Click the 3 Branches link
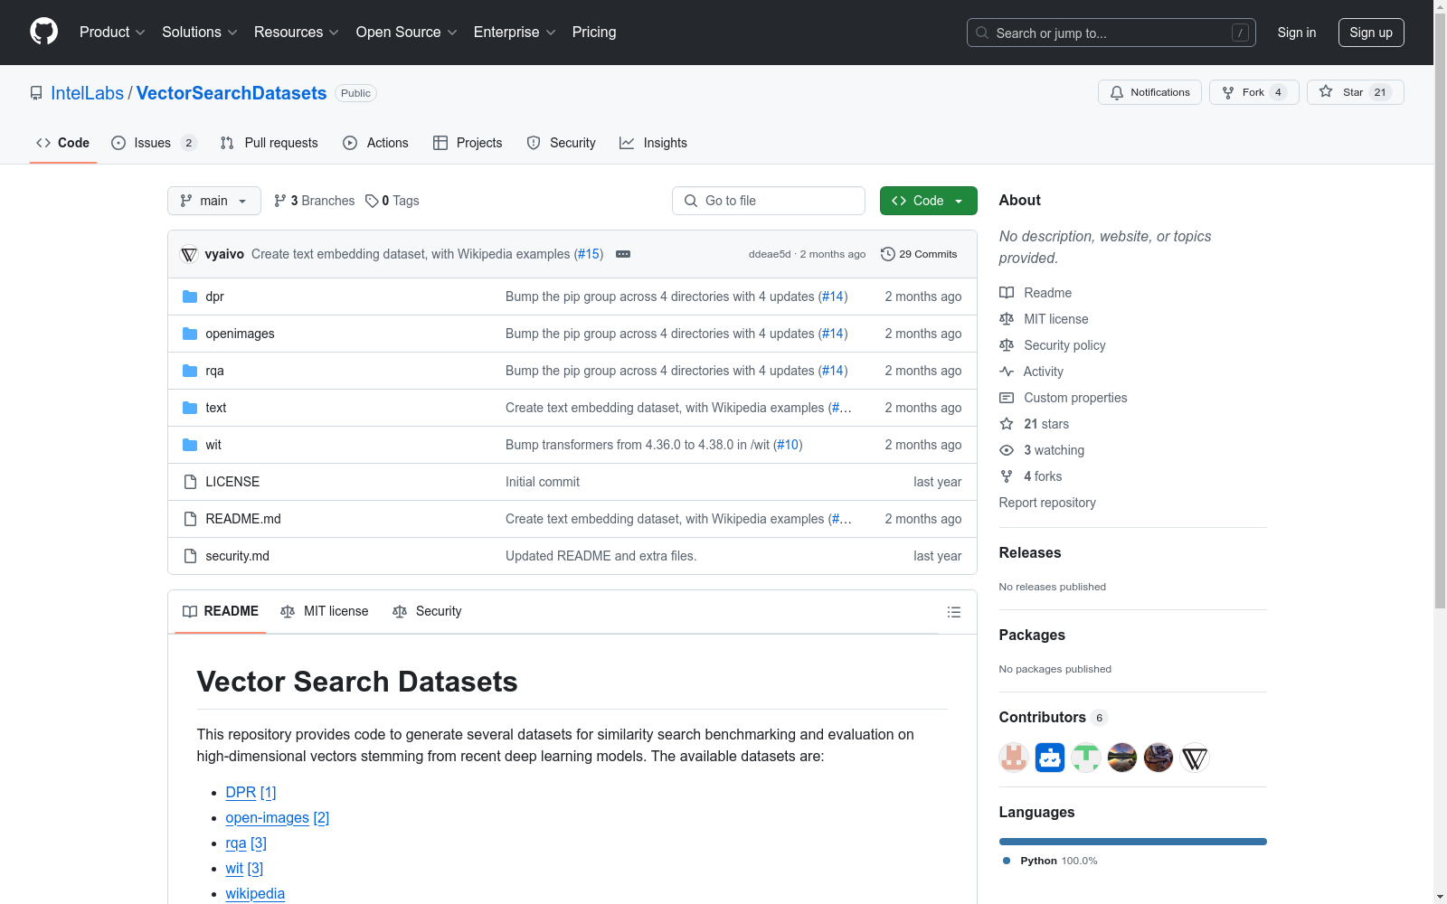 [315, 201]
